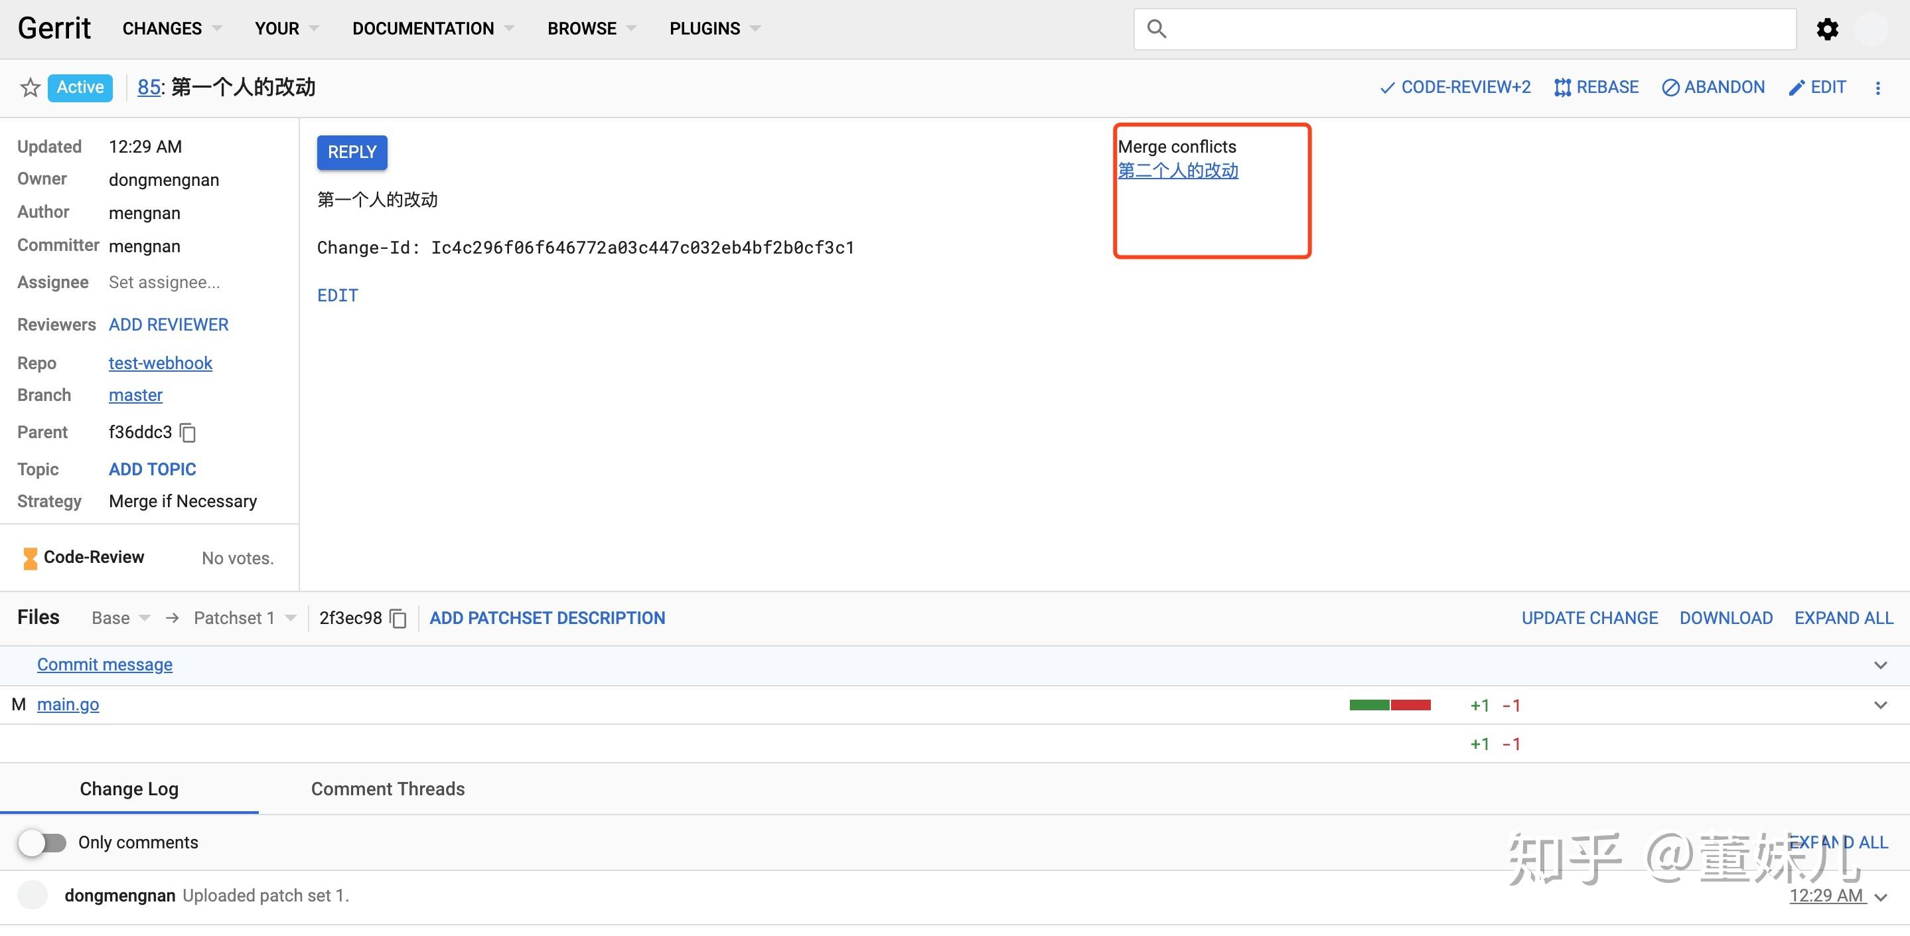The height and width of the screenshot is (936, 1910).
Task: Expand the Commit message section
Action: coord(1881,664)
